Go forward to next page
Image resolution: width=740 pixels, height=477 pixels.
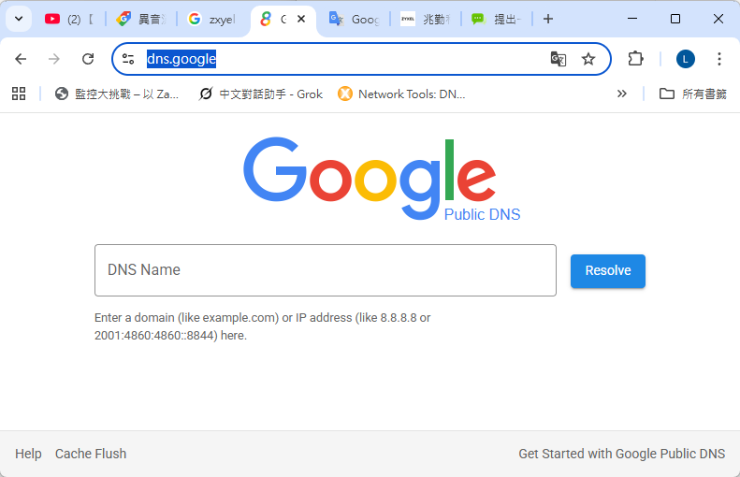[54, 59]
